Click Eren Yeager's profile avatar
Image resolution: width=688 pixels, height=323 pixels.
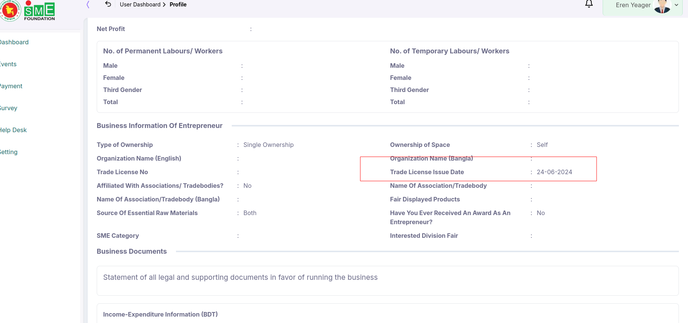(662, 6)
